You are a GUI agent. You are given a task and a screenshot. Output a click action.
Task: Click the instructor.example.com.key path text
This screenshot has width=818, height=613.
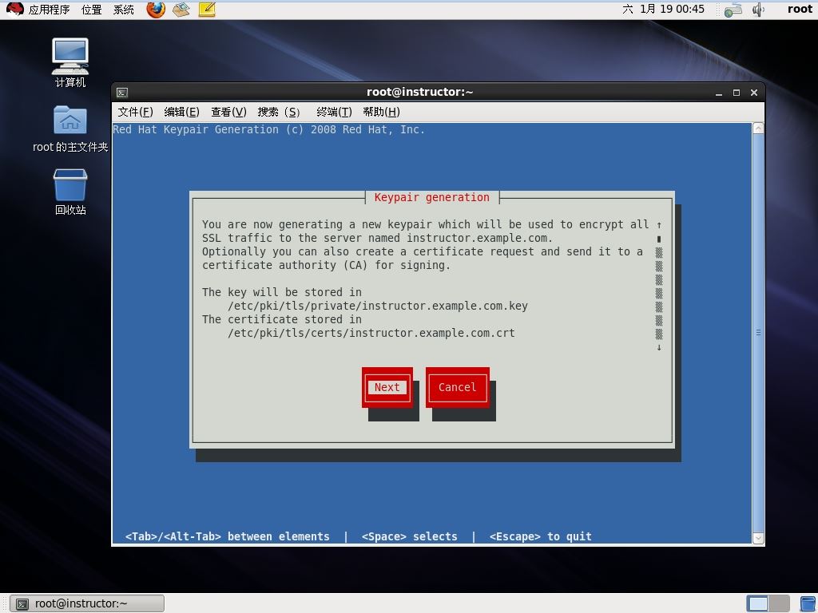[x=378, y=306]
